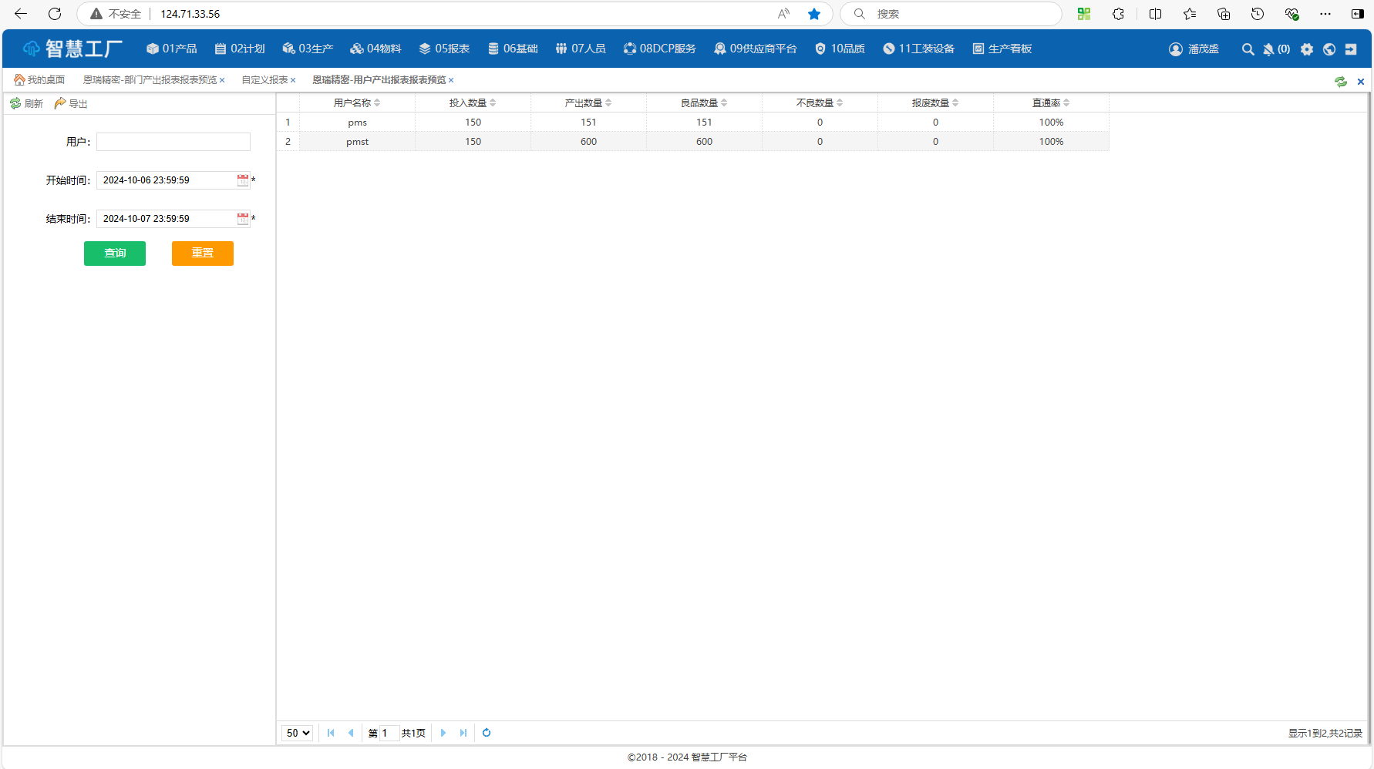
Task: Open the end time calendar picker
Action: click(243, 219)
